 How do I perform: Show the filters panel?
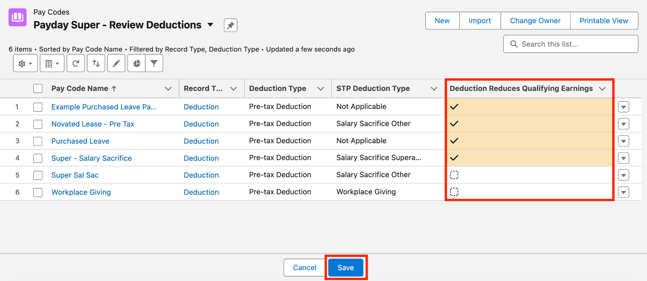[x=154, y=63]
